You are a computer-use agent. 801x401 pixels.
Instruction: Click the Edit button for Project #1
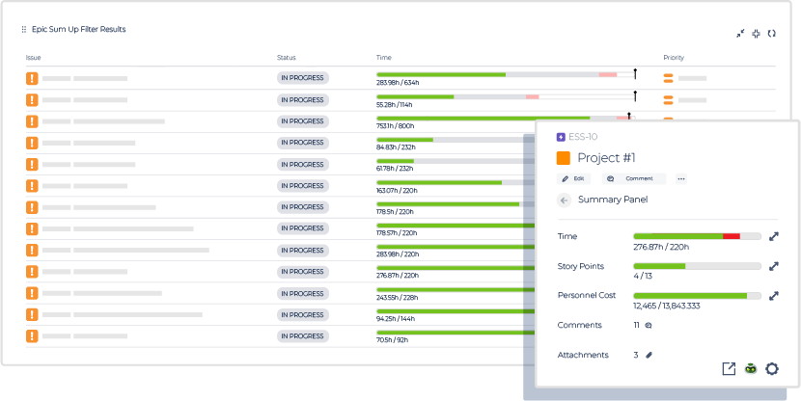pos(573,178)
